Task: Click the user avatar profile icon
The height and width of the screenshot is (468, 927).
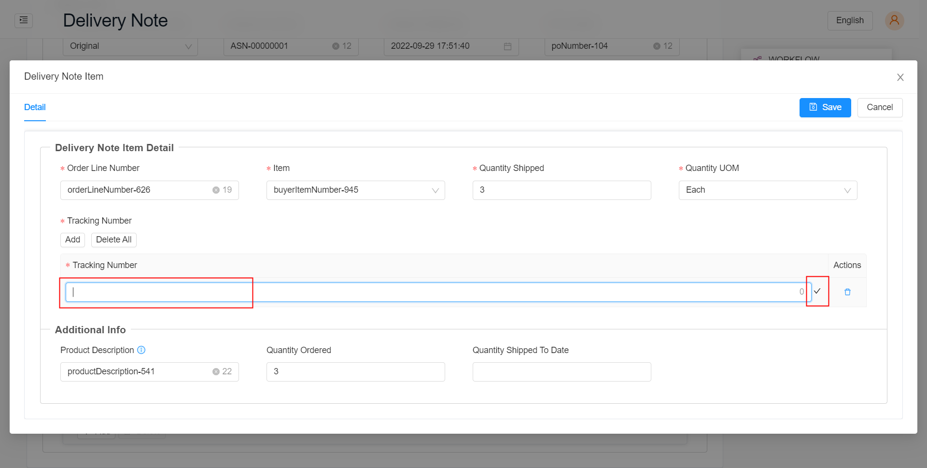Action: point(894,20)
